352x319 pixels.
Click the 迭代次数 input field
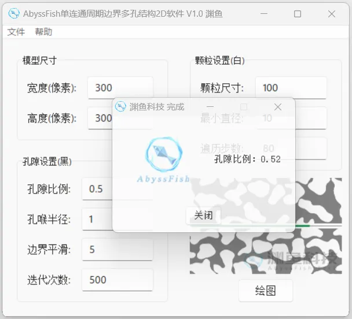[x=118, y=280]
